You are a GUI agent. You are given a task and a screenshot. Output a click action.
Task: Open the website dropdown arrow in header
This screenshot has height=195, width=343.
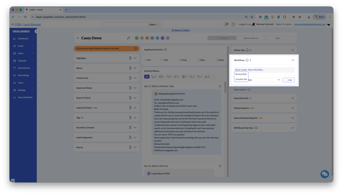coord(329,25)
